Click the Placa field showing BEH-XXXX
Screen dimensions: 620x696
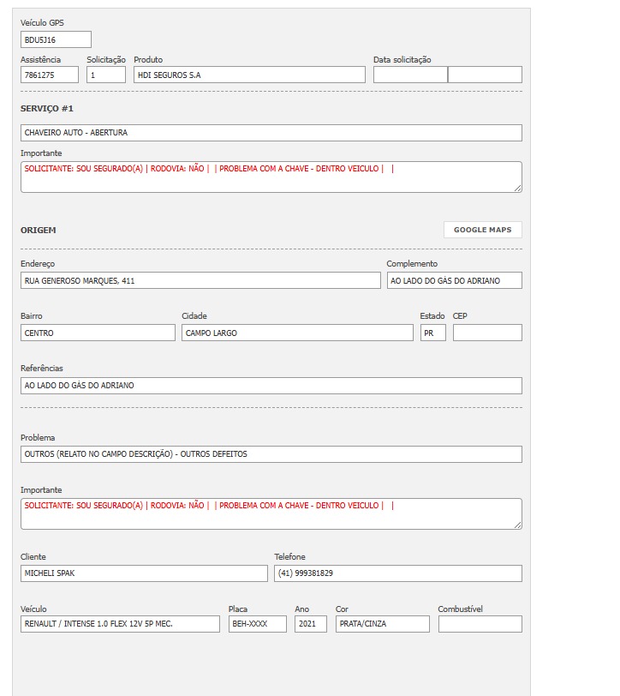click(x=257, y=624)
